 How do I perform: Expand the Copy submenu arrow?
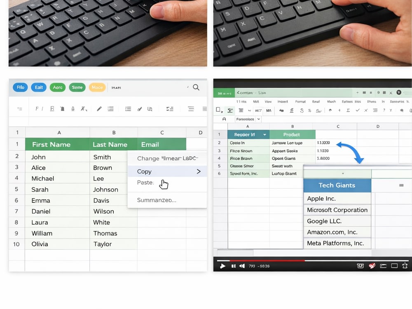click(x=199, y=171)
